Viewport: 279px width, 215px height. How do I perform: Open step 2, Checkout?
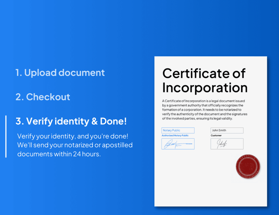click(43, 97)
